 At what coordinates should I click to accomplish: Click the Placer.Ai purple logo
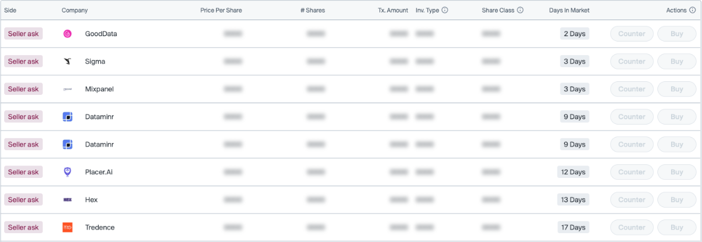click(x=68, y=172)
